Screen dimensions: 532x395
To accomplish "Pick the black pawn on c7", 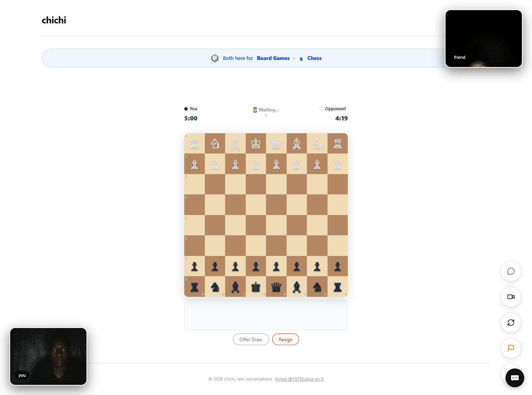I will pyautogui.click(x=297, y=266).
